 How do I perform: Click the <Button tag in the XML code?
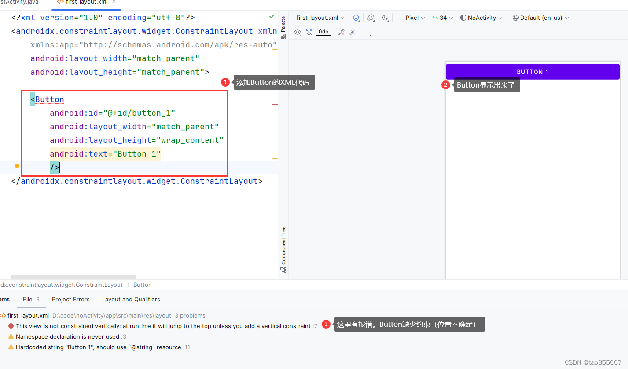point(47,99)
